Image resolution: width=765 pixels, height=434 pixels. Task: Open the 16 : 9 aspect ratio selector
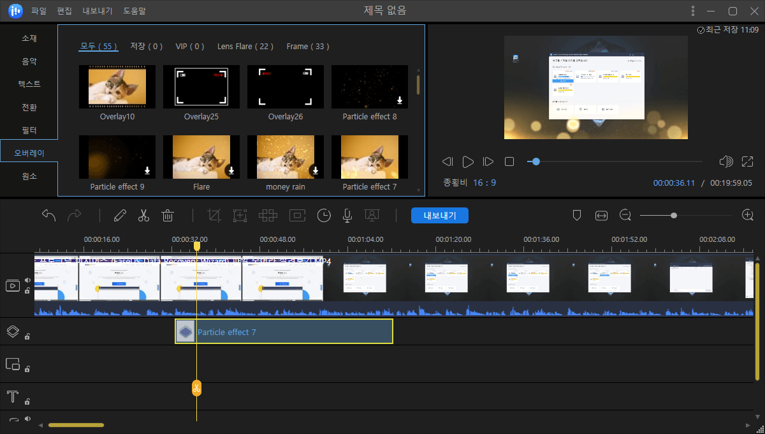(484, 183)
